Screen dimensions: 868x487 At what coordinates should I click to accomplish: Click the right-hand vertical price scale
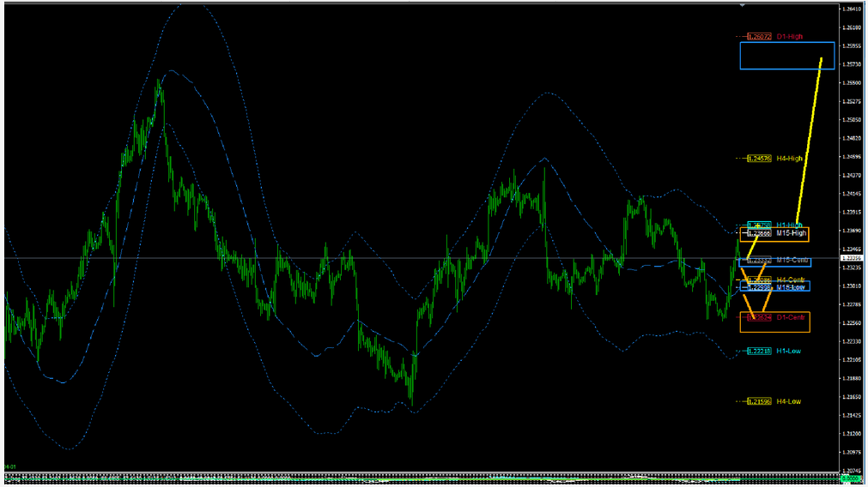[852, 171]
